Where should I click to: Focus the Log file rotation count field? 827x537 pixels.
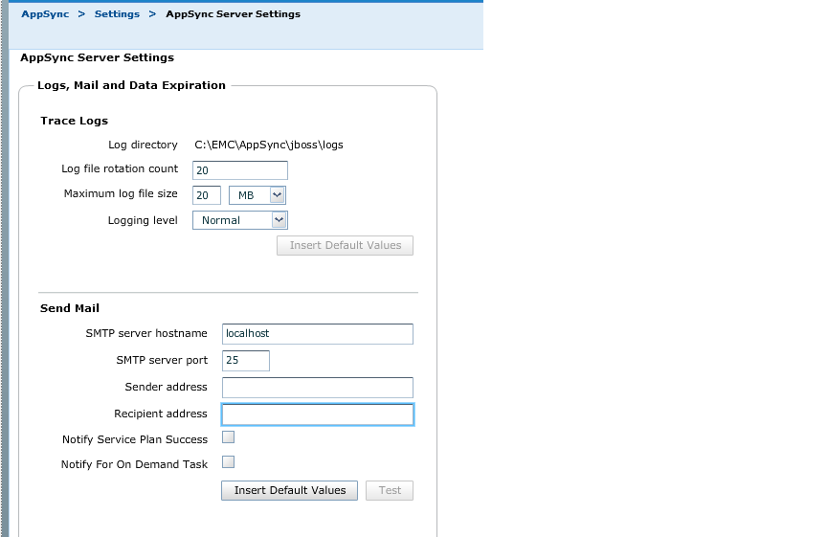click(x=239, y=170)
